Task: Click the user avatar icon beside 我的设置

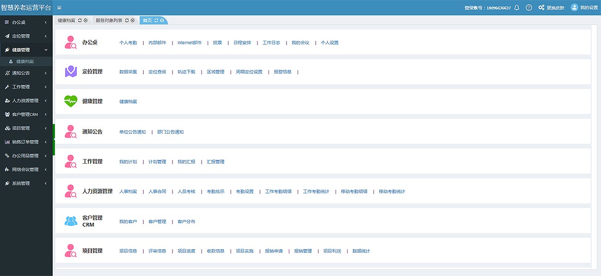Action: pyautogui.click(x=574, y=7)
